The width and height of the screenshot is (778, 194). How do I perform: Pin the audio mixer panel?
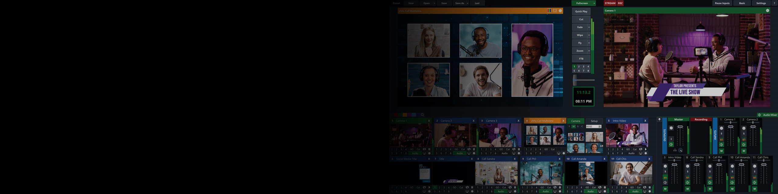pyautogui.click(x=659, y=119)
